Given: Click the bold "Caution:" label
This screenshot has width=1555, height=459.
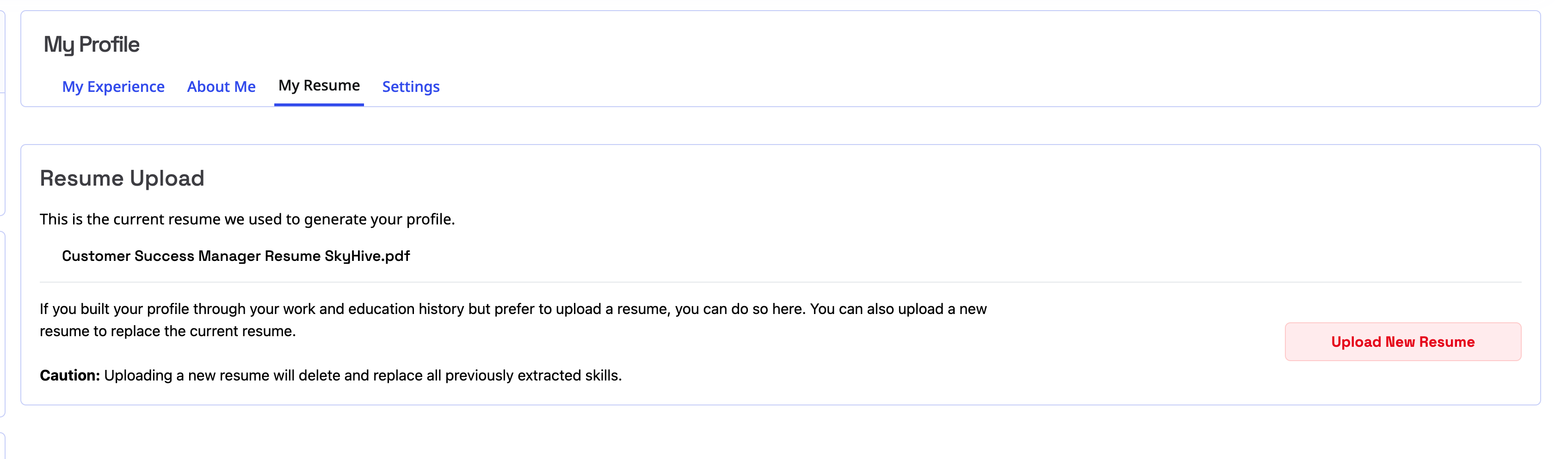Looking at the screenshot, I should (69, 375).
